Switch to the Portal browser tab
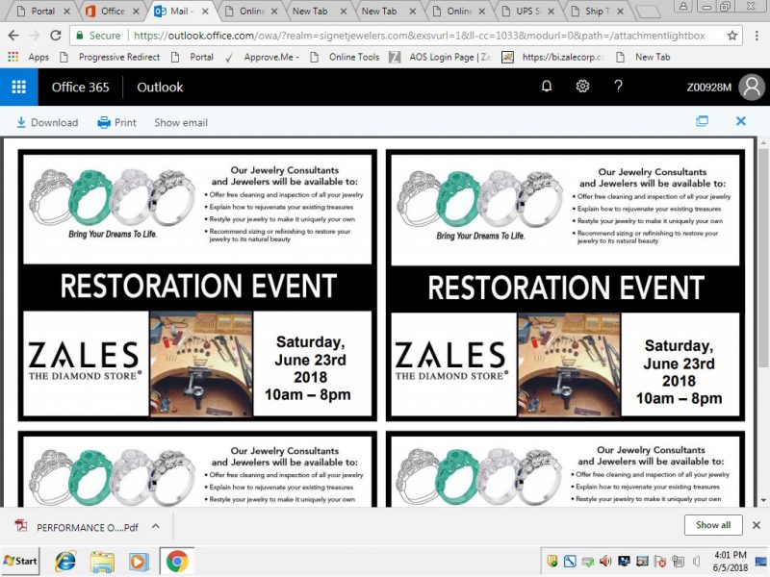770x577 pixels. click(x=38, y=12)
